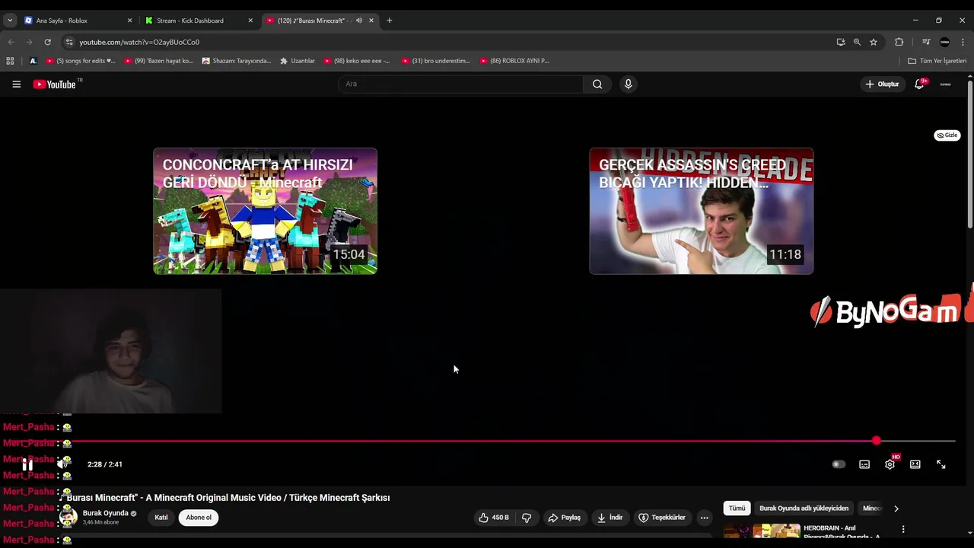Open YouTube notifications bell
The width and height of the screenshot is (974, 548).
tap(919, 84)
